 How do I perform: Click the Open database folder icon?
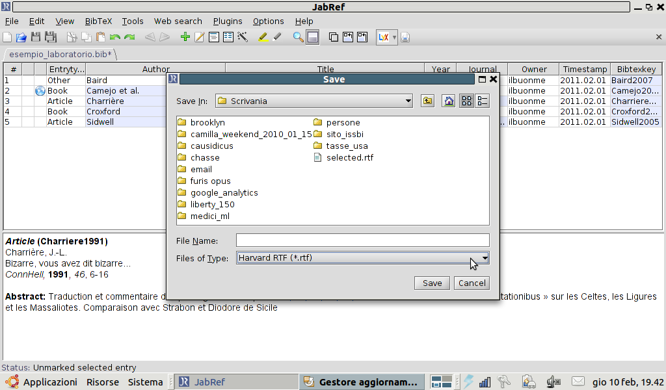click(21, 37)
